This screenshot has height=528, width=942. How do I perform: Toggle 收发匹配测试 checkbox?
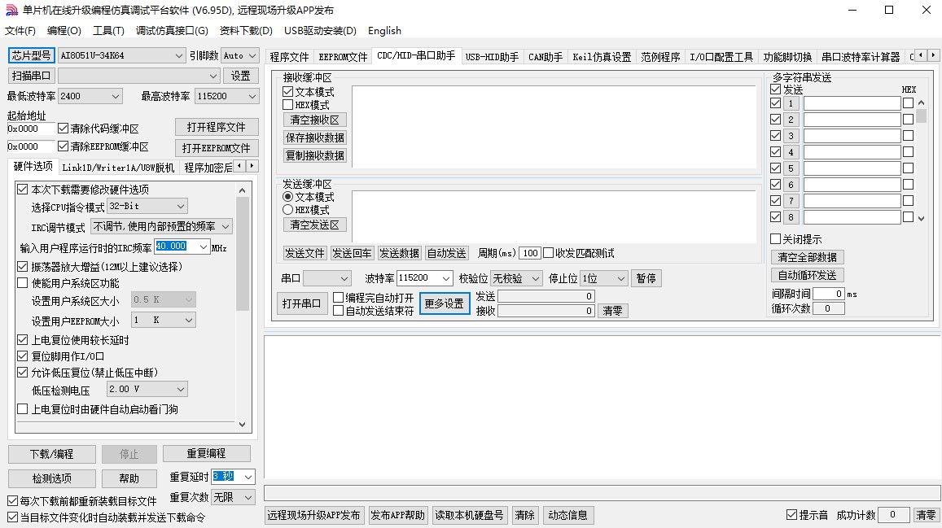(x=549, y=253)
